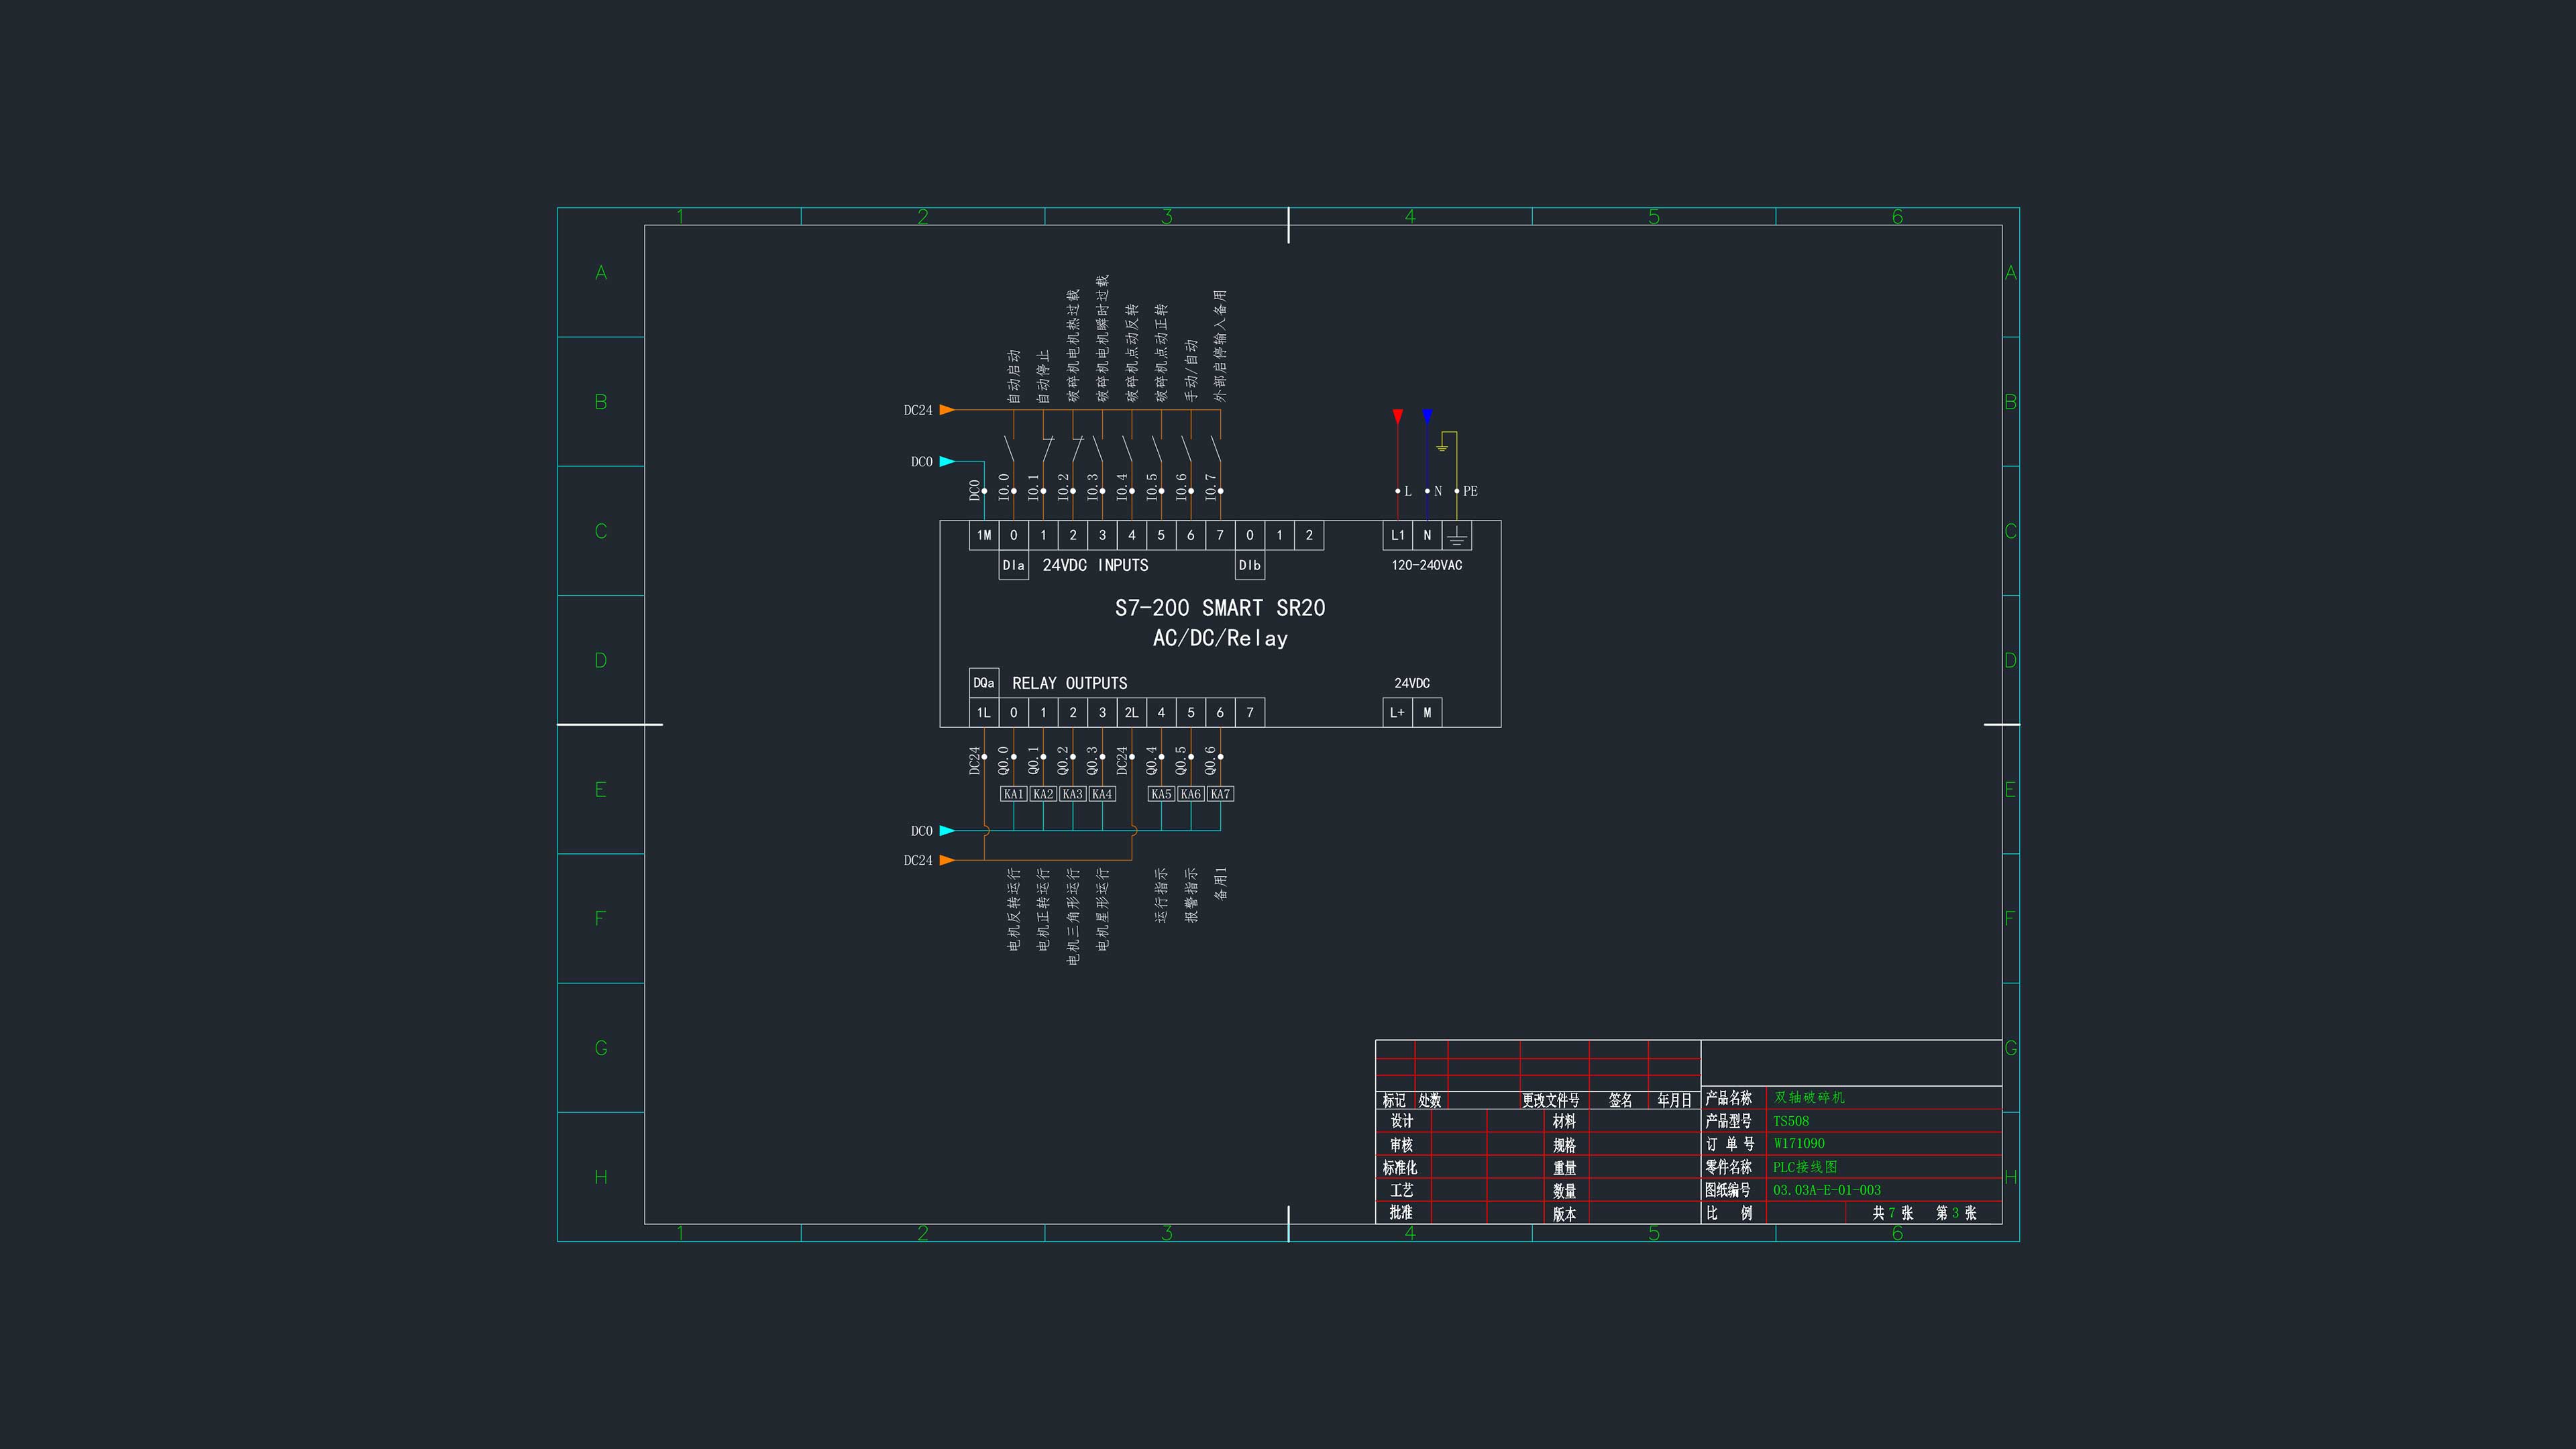Screen dimensions: 2576x1449
Task: Select the 外部启停输入备用 input label
Action: tap(1220, 346)
